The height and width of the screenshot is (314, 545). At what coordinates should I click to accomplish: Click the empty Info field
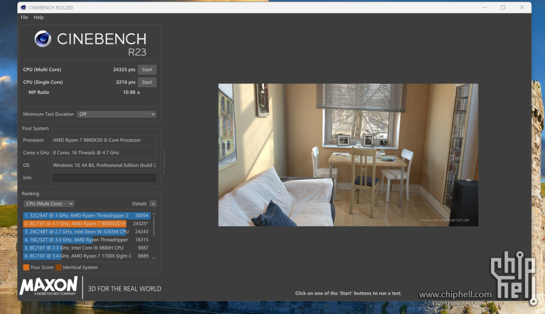tap(104, 178)
